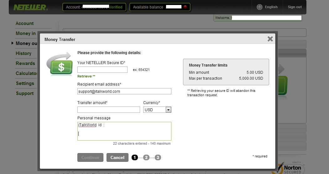This screenshot has height=174, width=329.
Task: Open the Currency dropdown
Action: pos(168,110)
